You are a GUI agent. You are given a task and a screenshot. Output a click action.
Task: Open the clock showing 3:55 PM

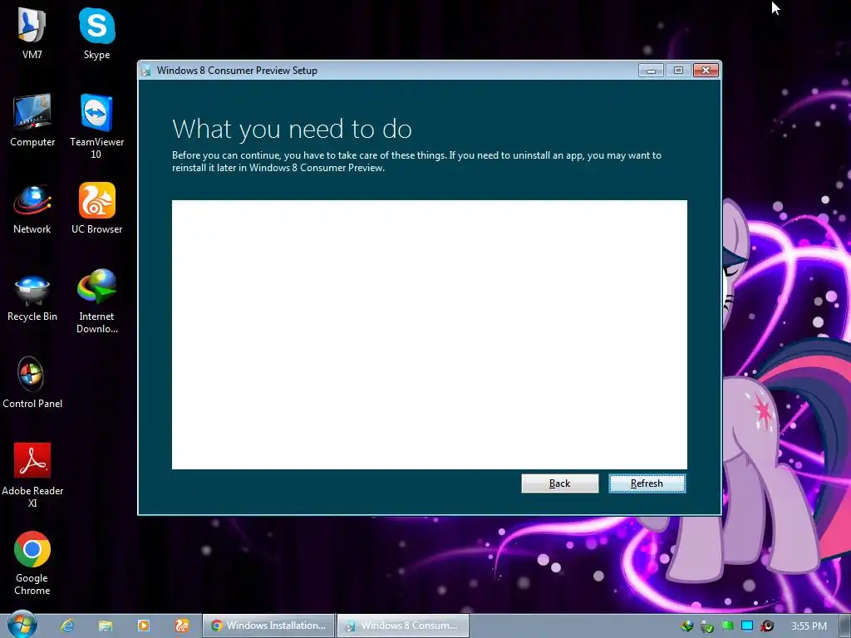point(809,626)
